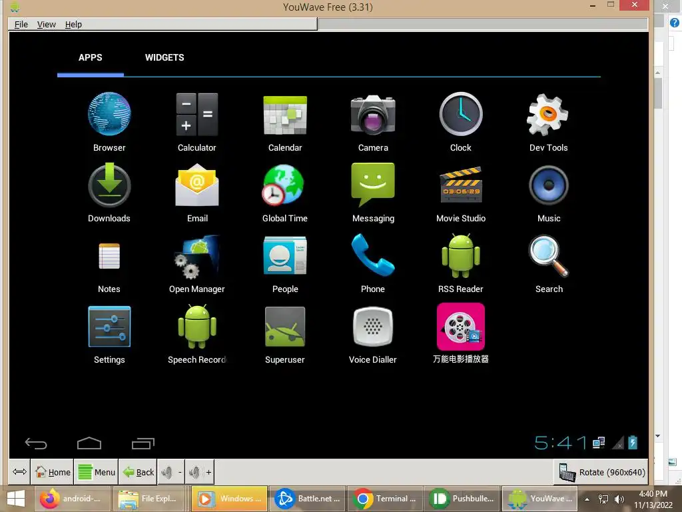This screenshot has height=512, width=682.
Task: Open the Clock app
Action: tap(461, 122)
